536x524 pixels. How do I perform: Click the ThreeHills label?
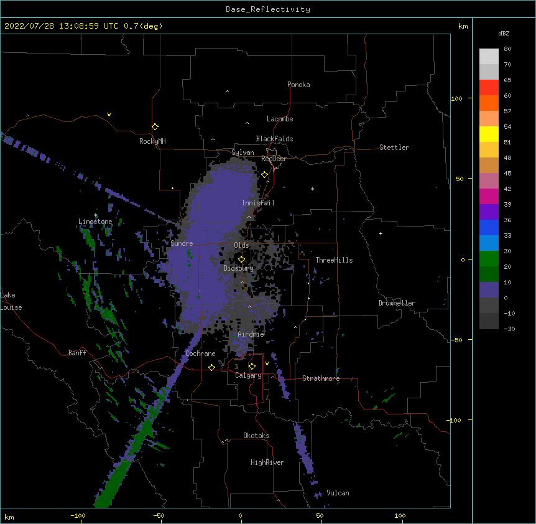(334, 260)
